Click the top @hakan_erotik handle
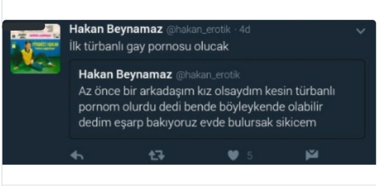Viewport: 381px width, 186px height. coord(198,30)
